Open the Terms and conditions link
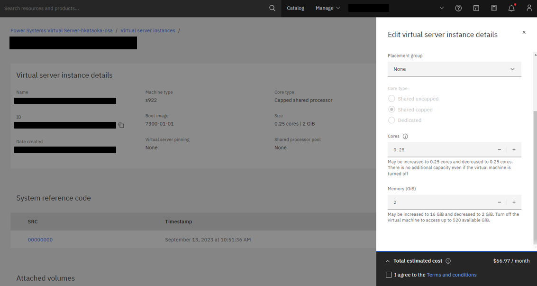The height and width of the screenshot is (286, 537). [x=451, y=275]
